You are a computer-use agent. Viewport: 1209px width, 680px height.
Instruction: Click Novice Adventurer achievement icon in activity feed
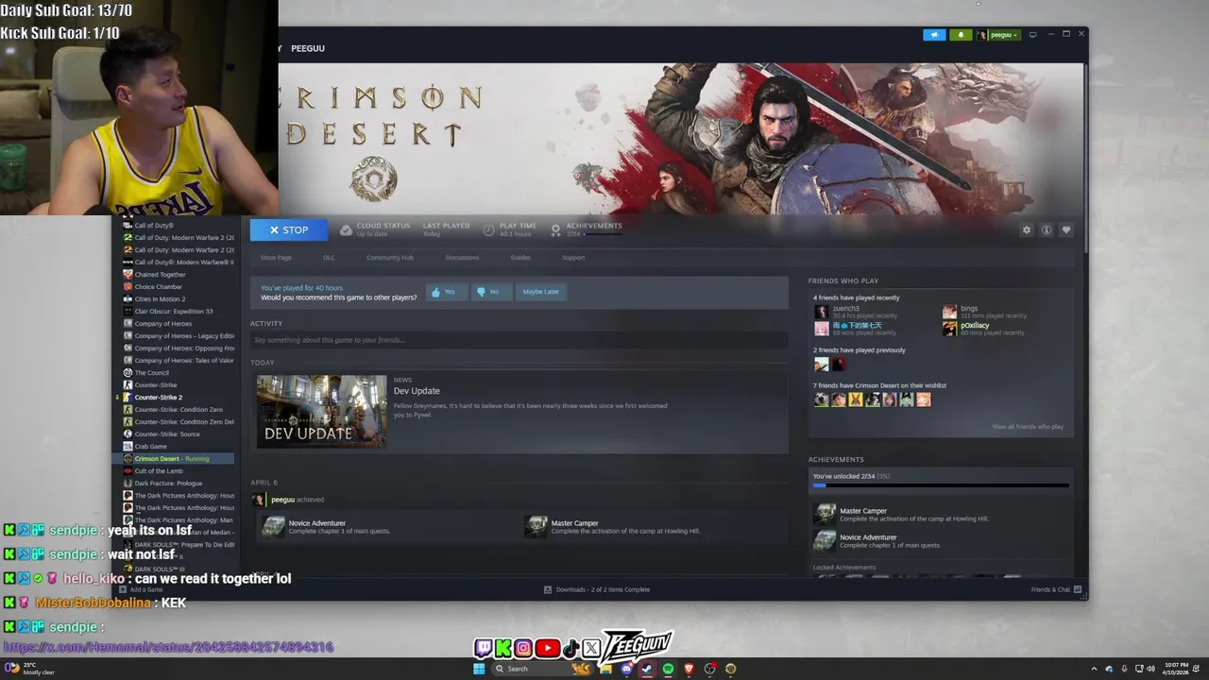pyautogui.click(x=273, y=527)
